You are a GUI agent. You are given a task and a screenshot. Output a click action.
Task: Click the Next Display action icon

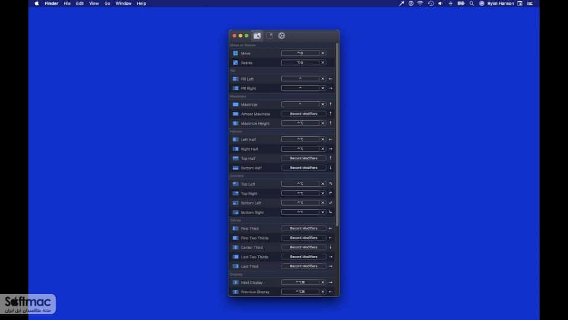point(236,282)
